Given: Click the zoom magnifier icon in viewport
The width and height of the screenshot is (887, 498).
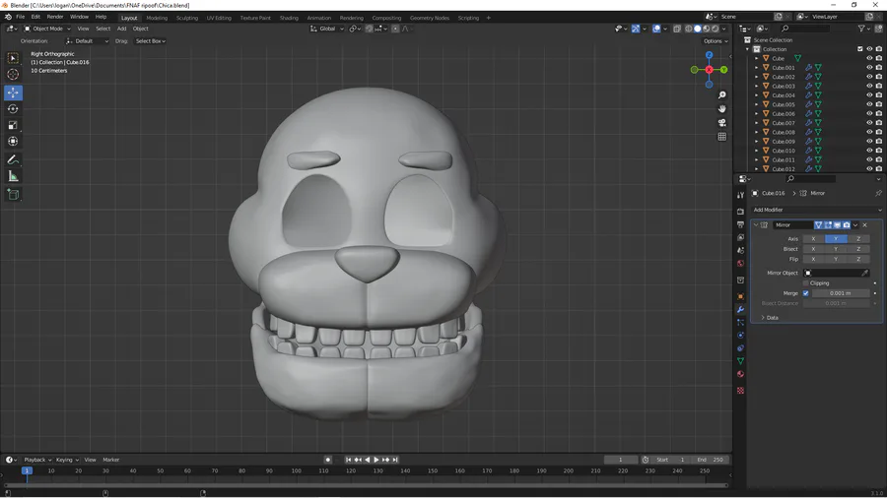Looking at the screenshot, I should pos(722,95).
